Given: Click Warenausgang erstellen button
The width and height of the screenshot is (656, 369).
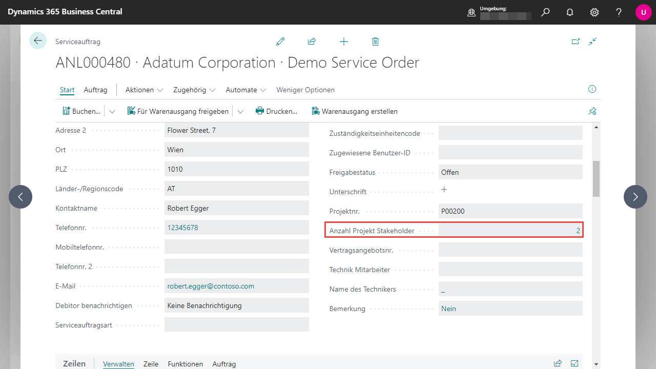Looking at the screenshot, I should (x=354, y=111).
